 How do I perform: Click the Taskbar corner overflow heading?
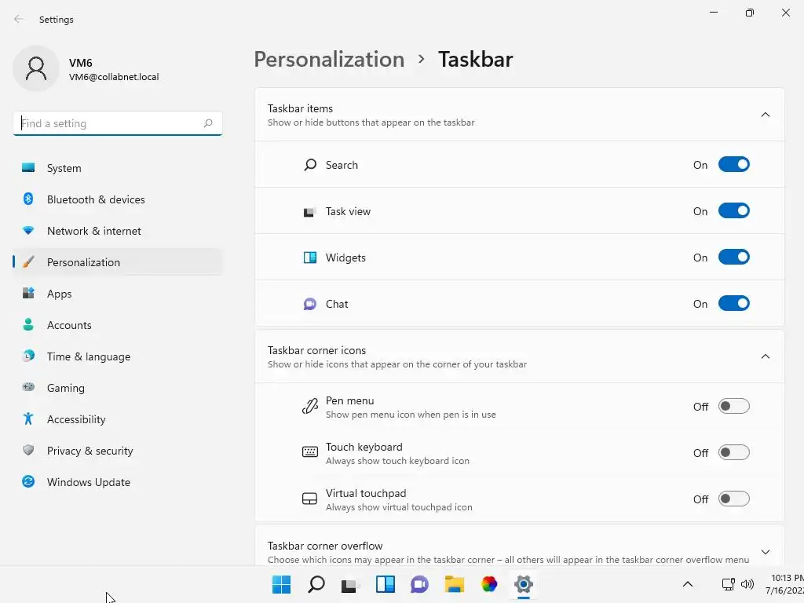(x=325, y=546)
